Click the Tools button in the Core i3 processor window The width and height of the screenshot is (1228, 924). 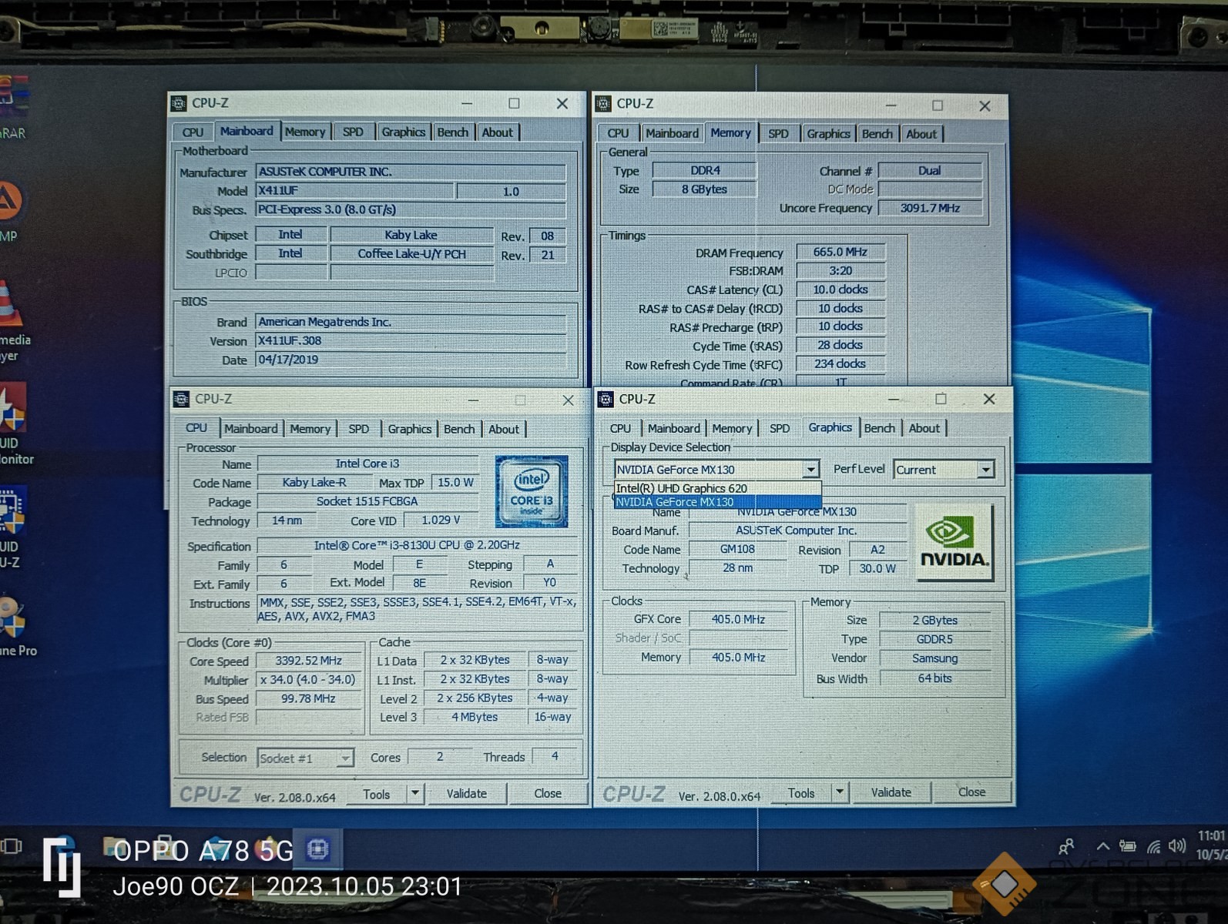[x=377, y=794]
